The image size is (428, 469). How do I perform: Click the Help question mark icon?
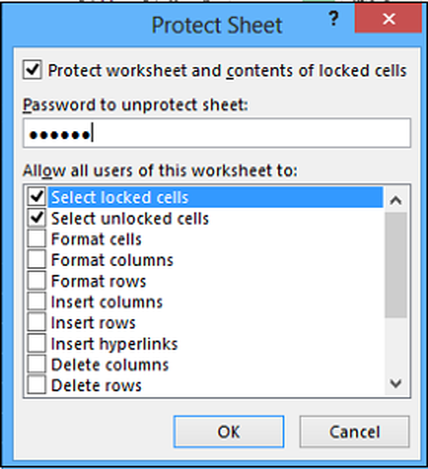coord(333,20)
